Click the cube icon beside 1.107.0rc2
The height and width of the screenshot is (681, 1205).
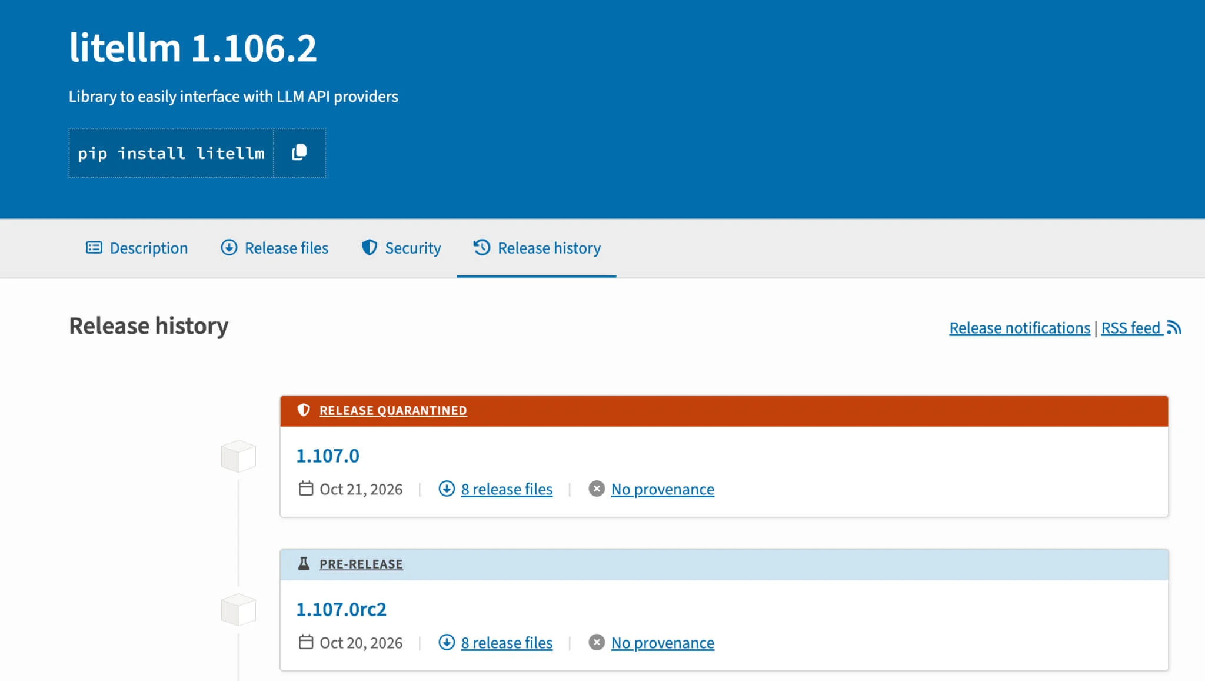pos(238,610)
